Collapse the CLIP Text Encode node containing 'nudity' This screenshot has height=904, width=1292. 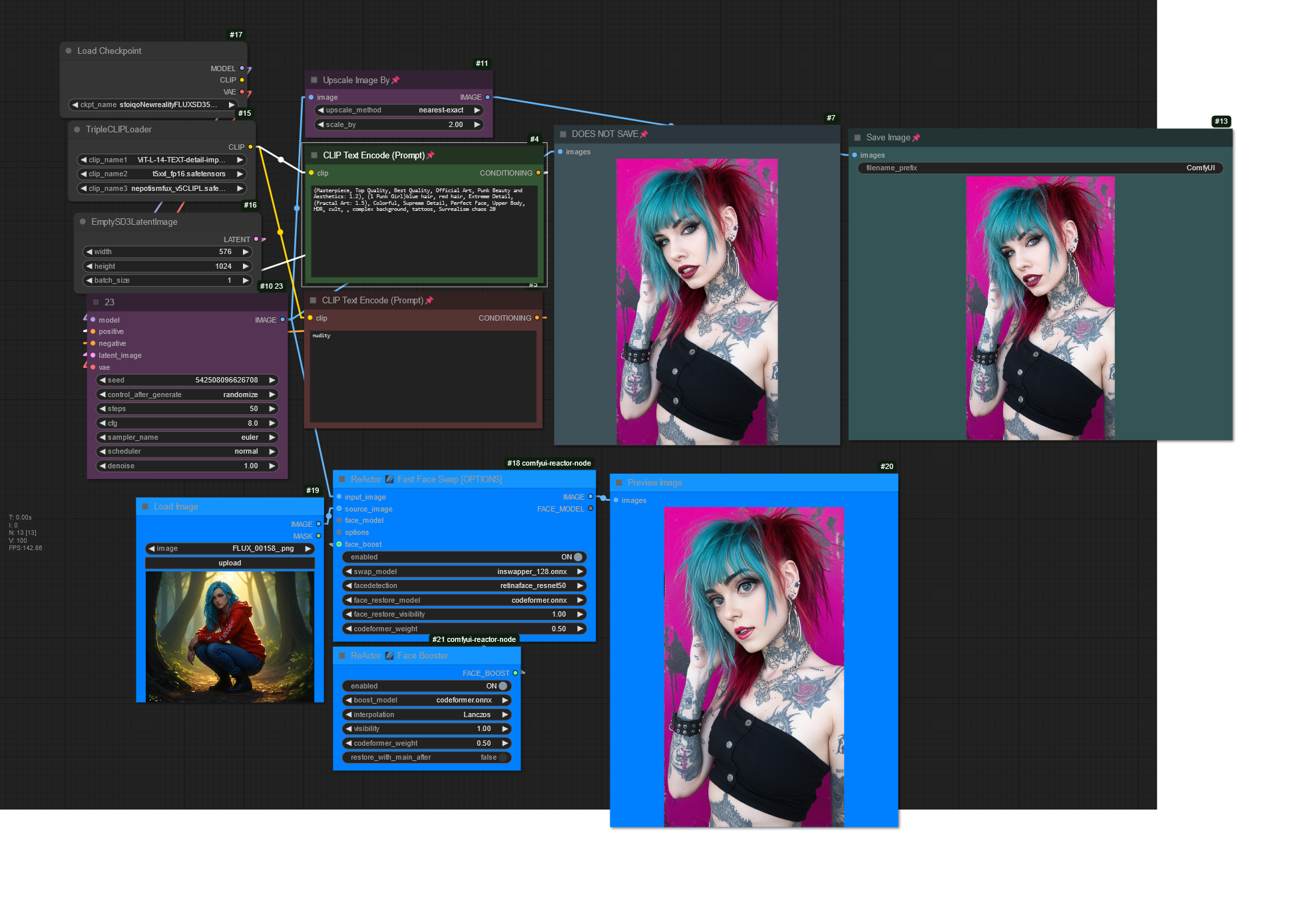(313, 300)
